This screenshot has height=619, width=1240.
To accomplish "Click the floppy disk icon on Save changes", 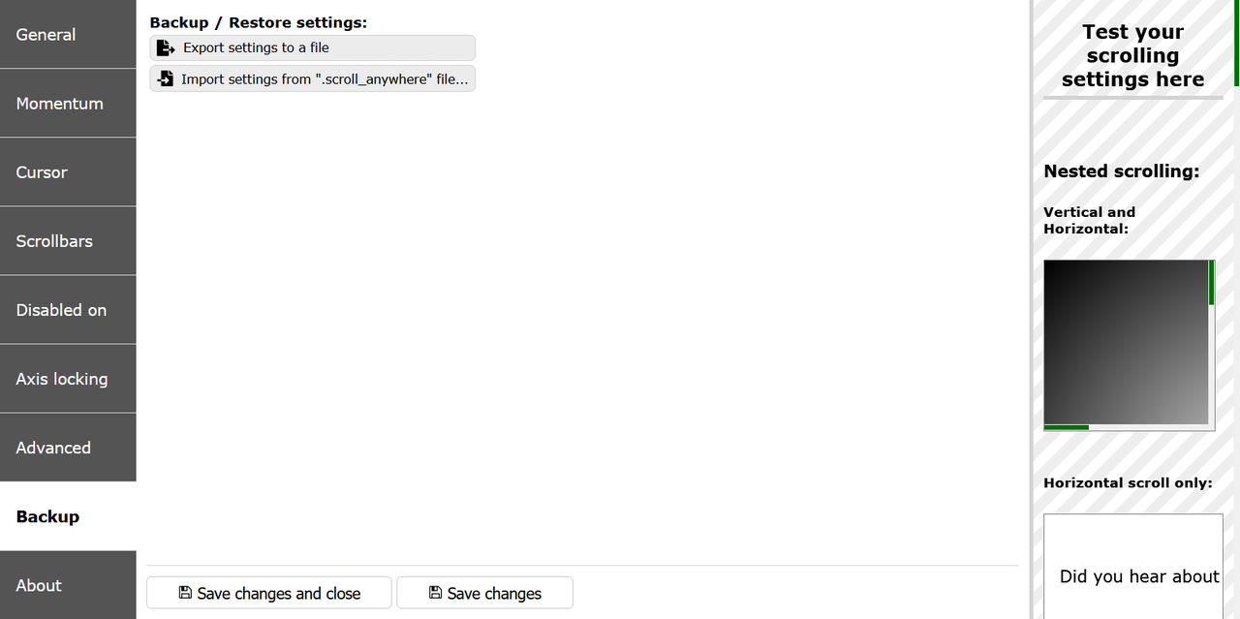I will 435,593.
